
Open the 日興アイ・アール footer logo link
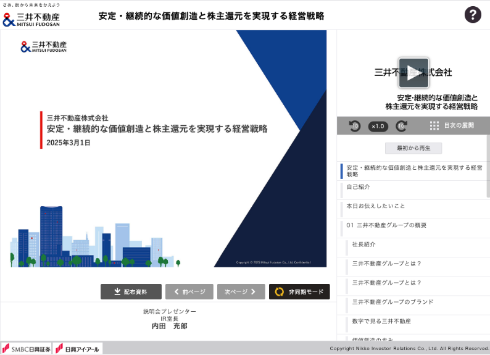tap(78, 349)
